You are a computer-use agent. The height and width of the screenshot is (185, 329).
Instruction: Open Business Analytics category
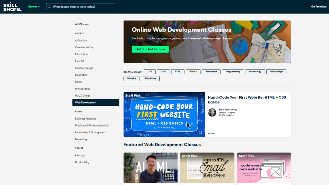point(86,119)
